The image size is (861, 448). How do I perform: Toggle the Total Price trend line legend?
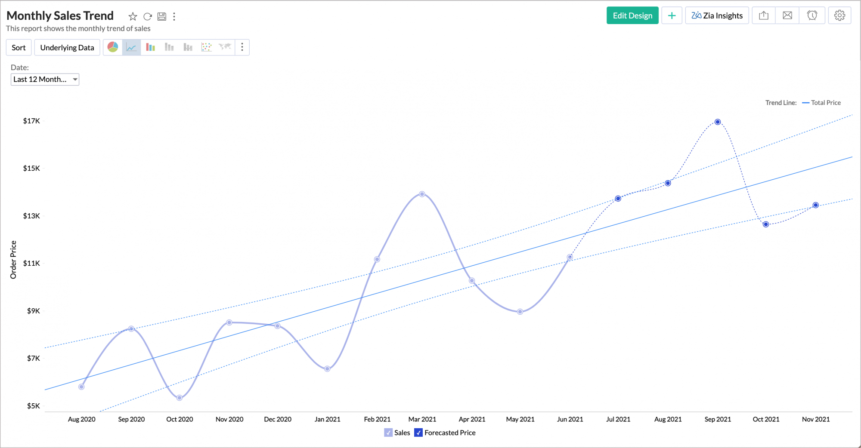coord(821,103)
